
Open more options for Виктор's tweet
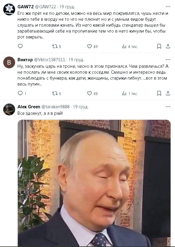168,59
